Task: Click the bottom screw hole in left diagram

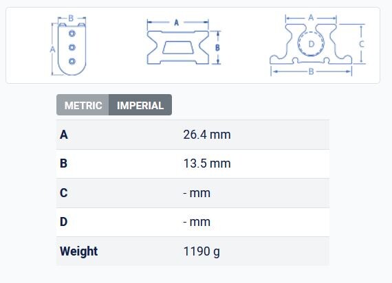Action: [x=72, y=61]
